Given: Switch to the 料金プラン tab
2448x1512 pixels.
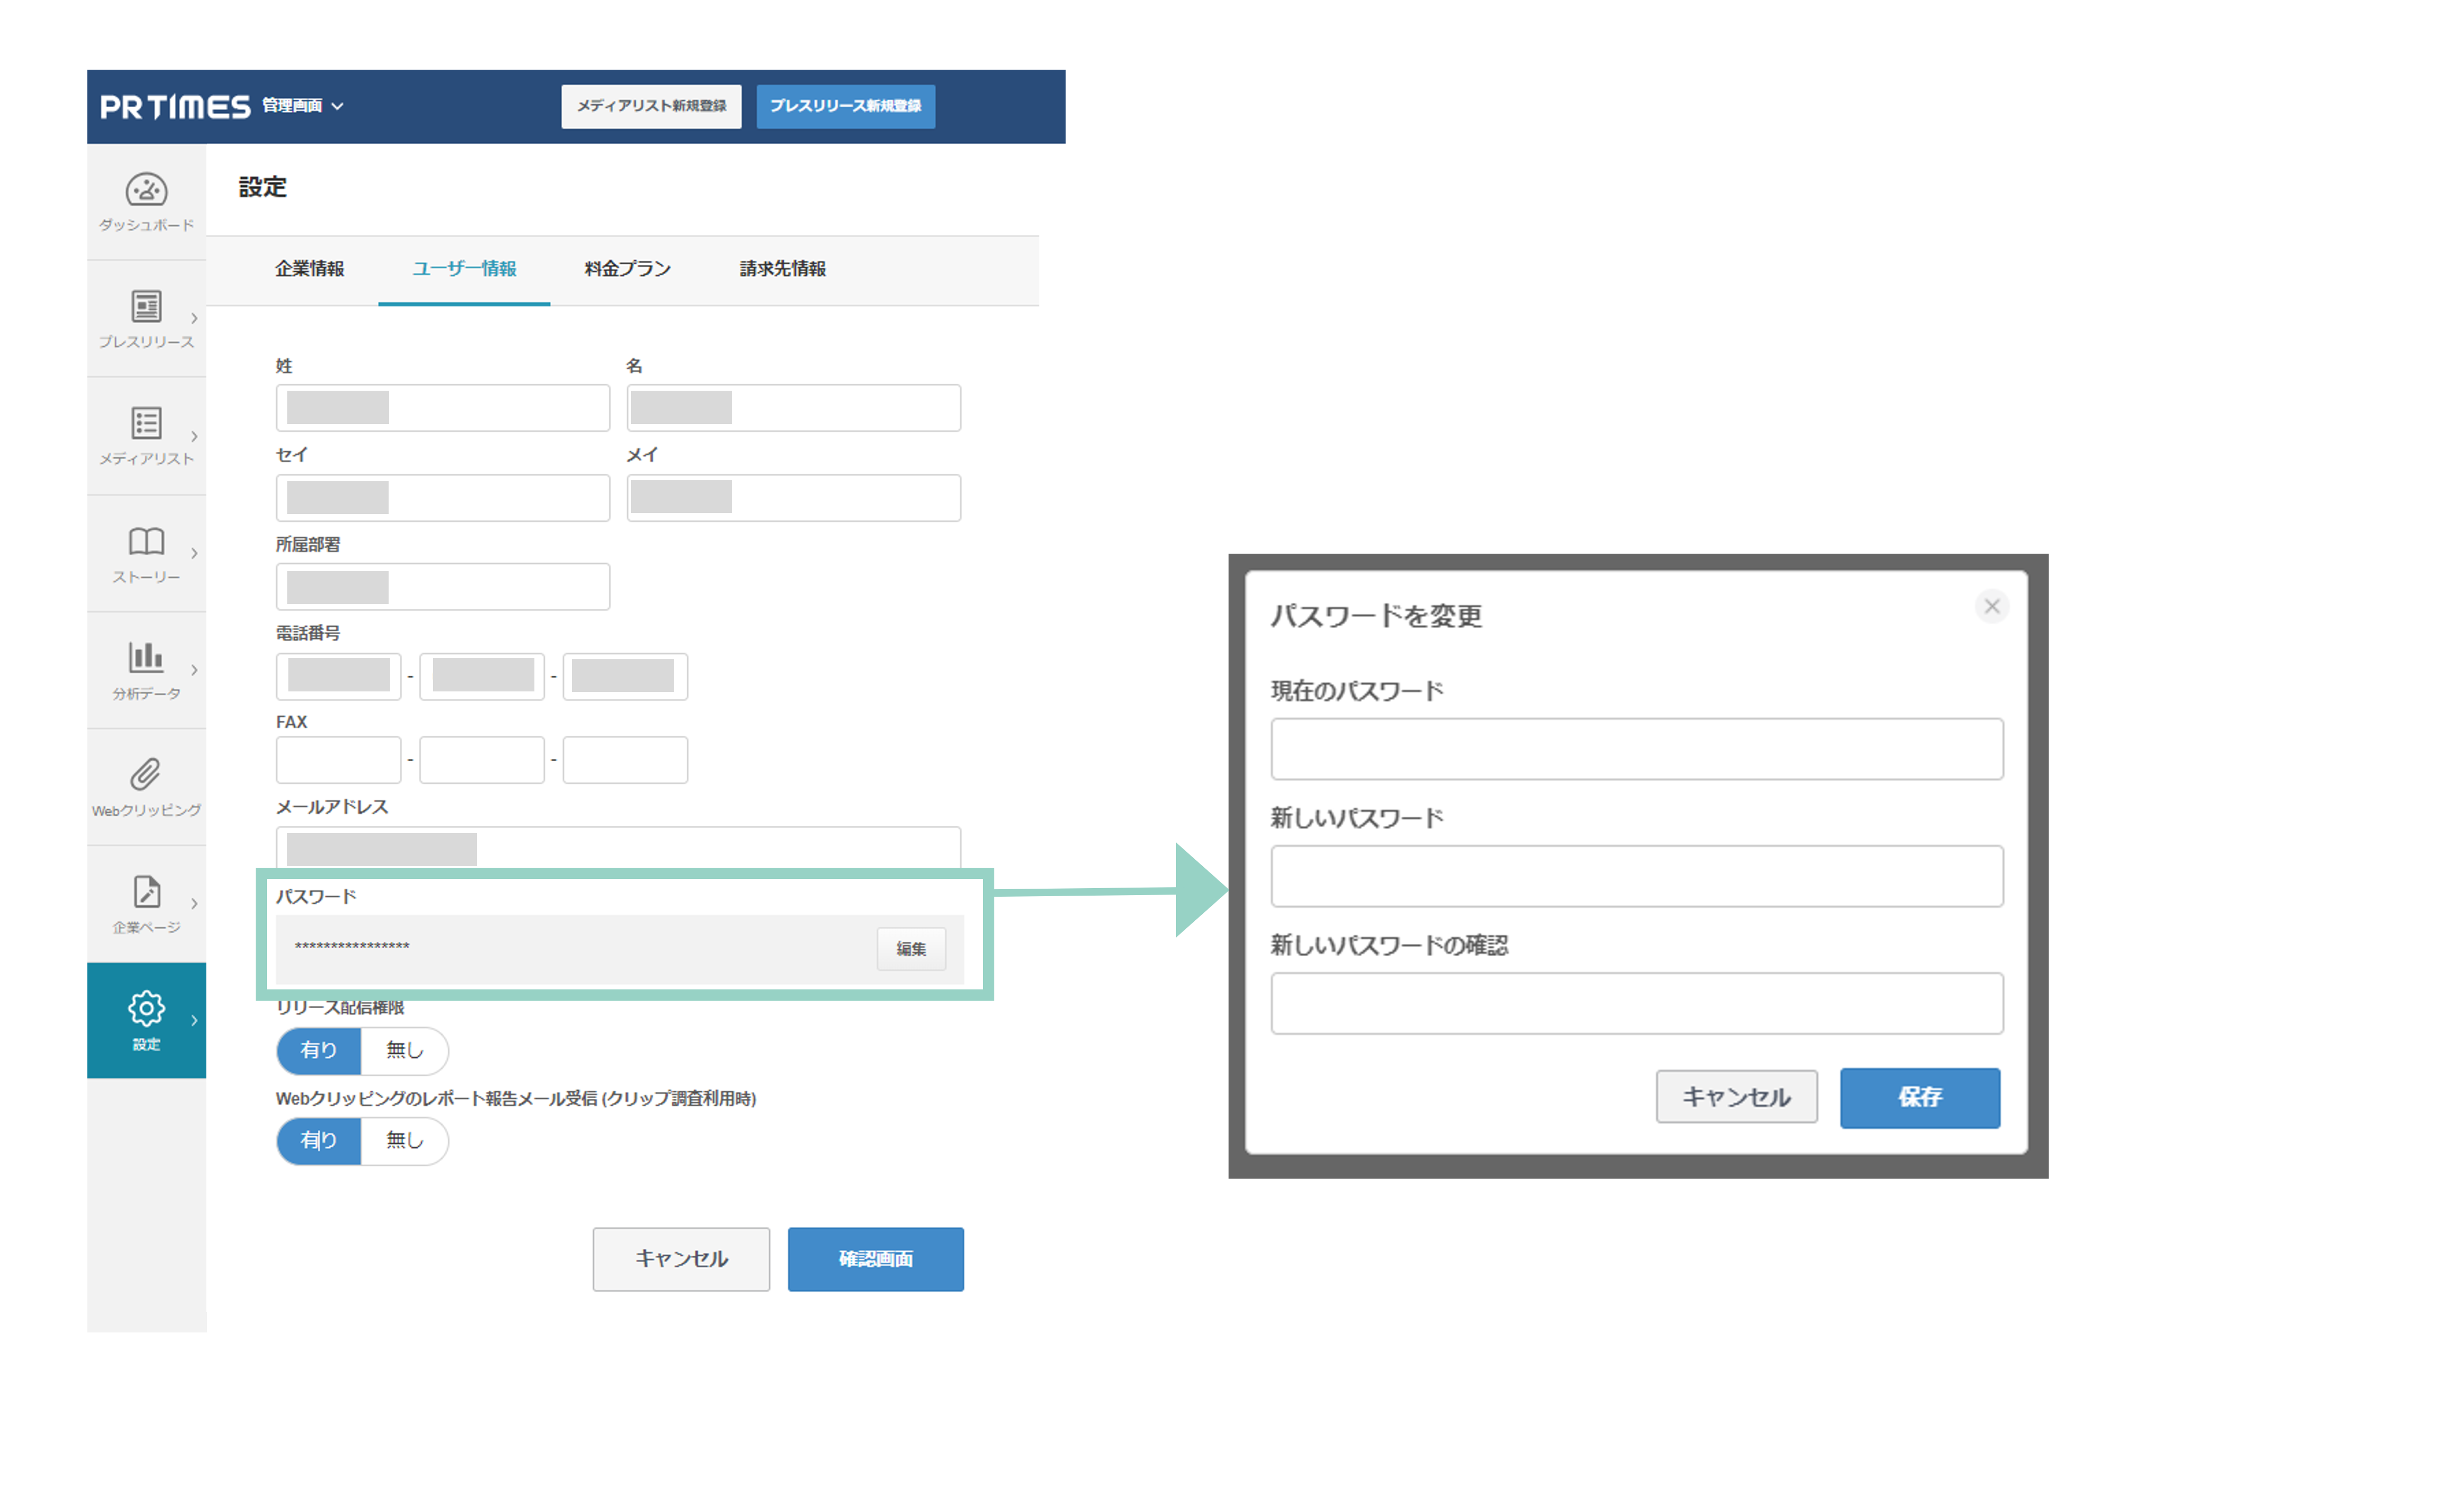Looking at the screenshot, I should [627, 269].
